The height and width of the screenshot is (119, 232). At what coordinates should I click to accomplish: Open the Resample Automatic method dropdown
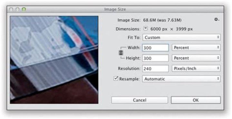tap(181, 79)
